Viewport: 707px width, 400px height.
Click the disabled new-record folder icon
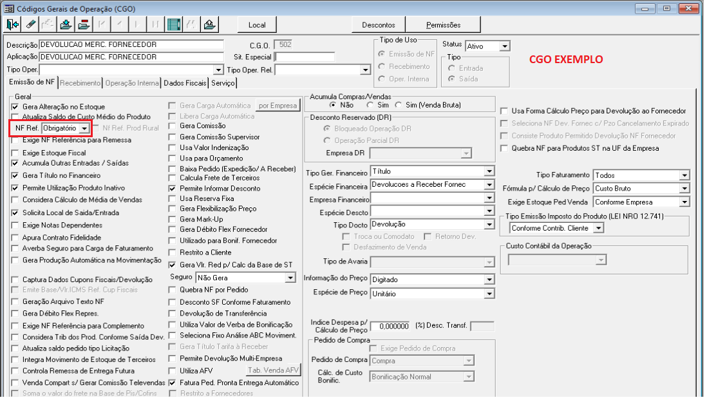tap(48, 24)
